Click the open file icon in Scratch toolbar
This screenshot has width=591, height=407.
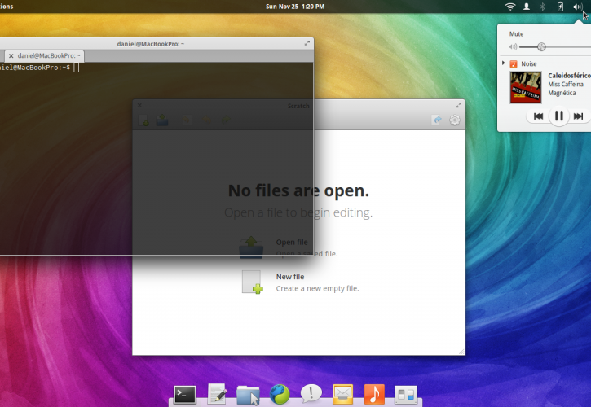coord(162,120)
